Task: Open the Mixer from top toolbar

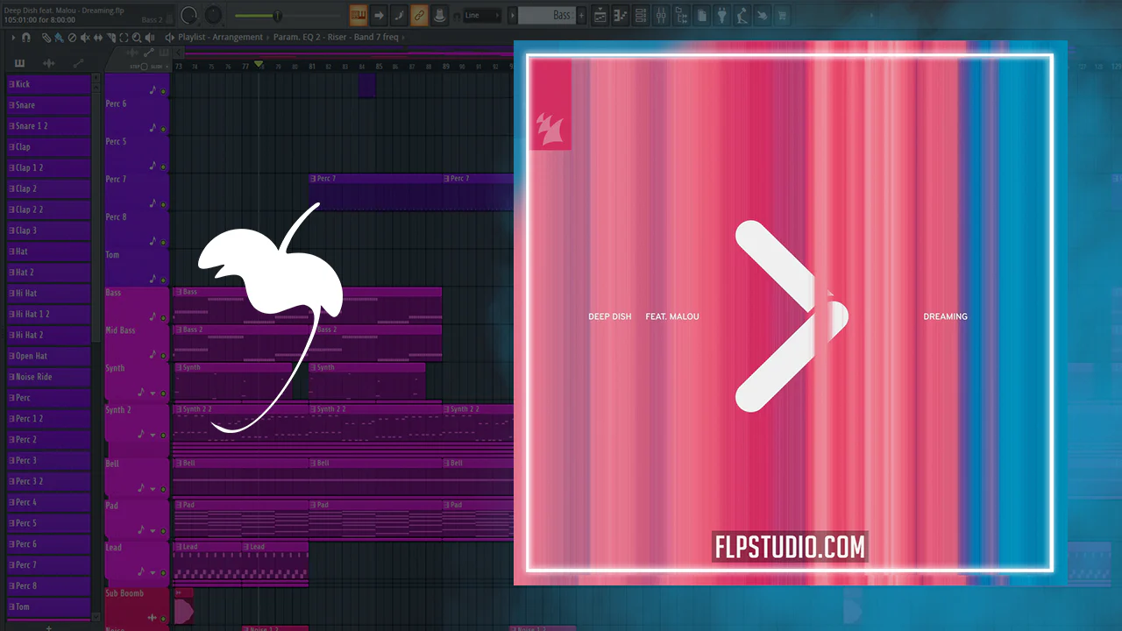Action: pyautogui.click(x=661, y=15)
